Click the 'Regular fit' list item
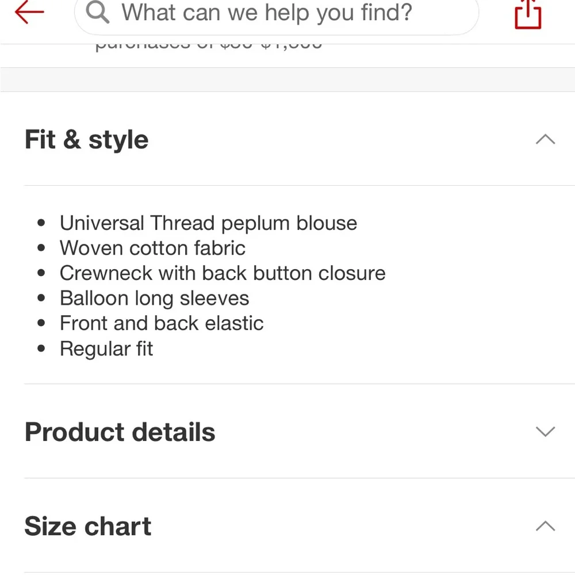575x575 pixels. [x=106, y=348]
